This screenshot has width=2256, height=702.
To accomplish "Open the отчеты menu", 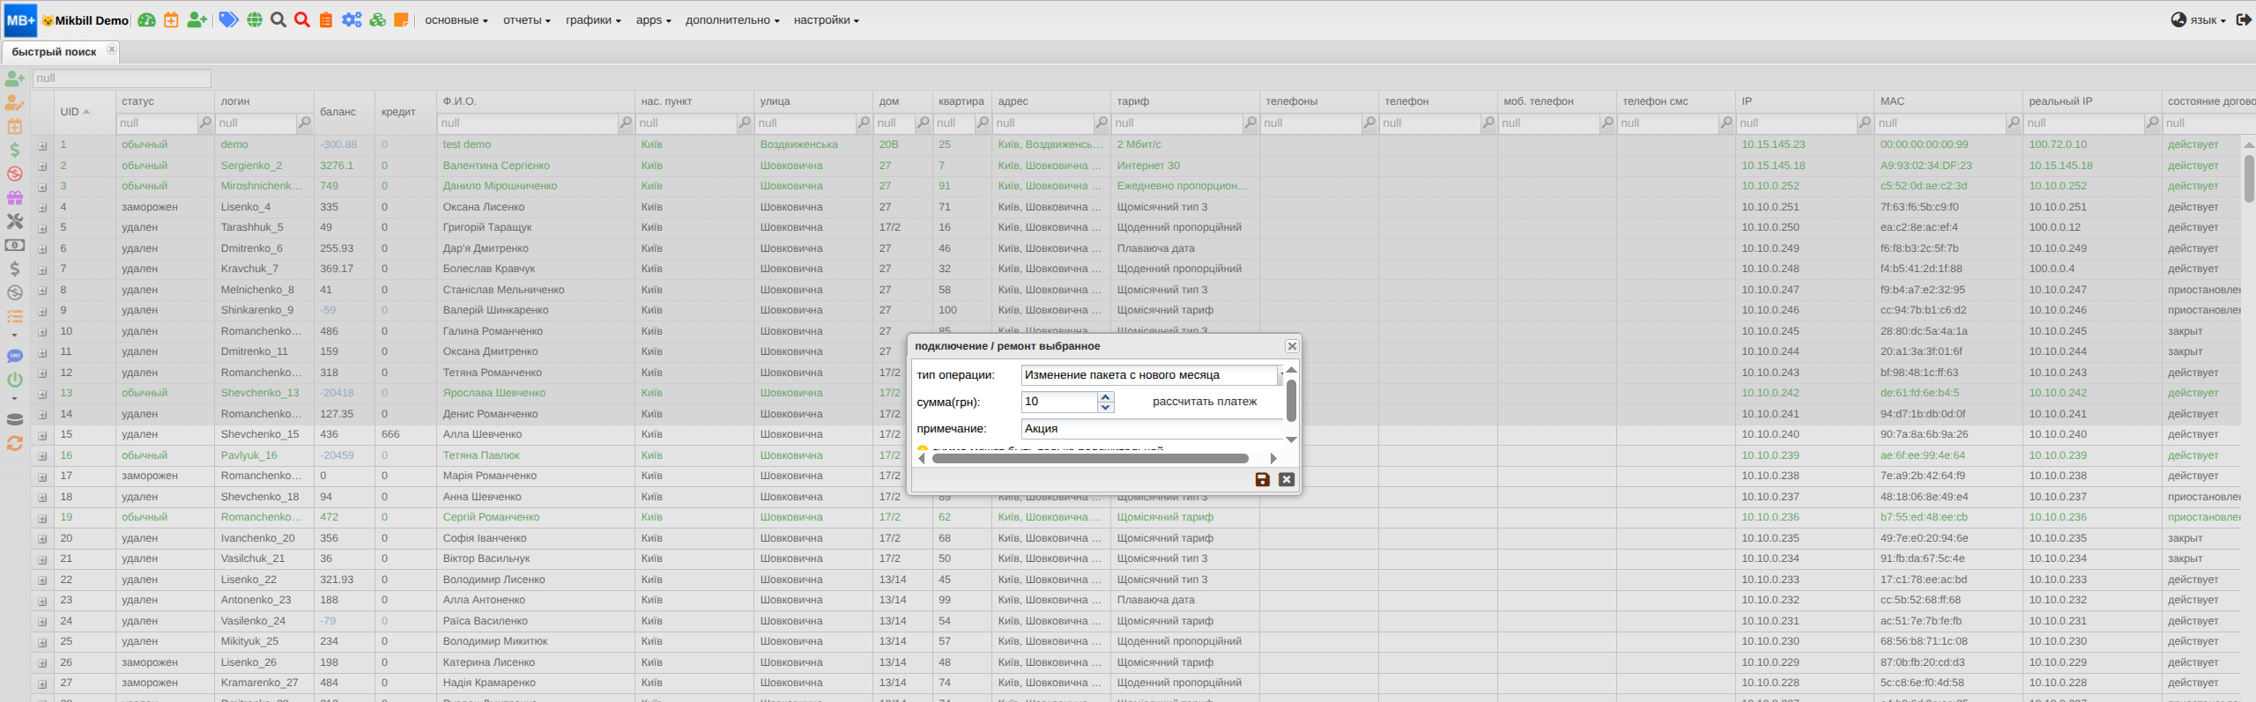I will (527, 20).
